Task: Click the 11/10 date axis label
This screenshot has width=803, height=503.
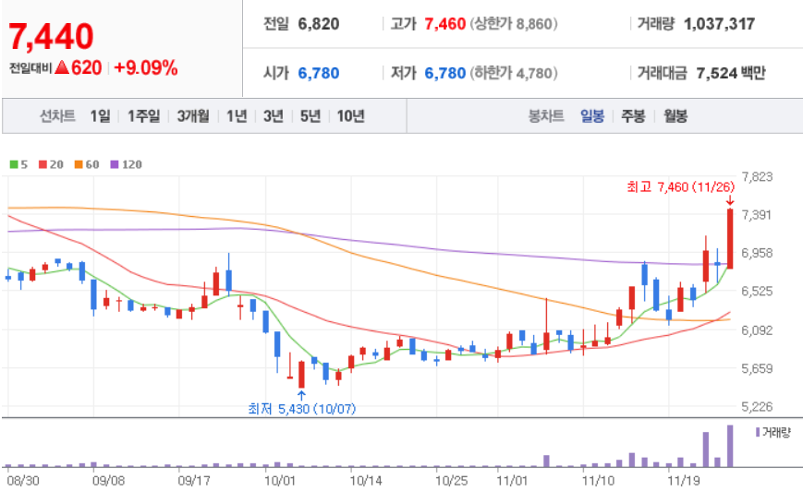Action: pyautogui.click(x=598, y=481)
